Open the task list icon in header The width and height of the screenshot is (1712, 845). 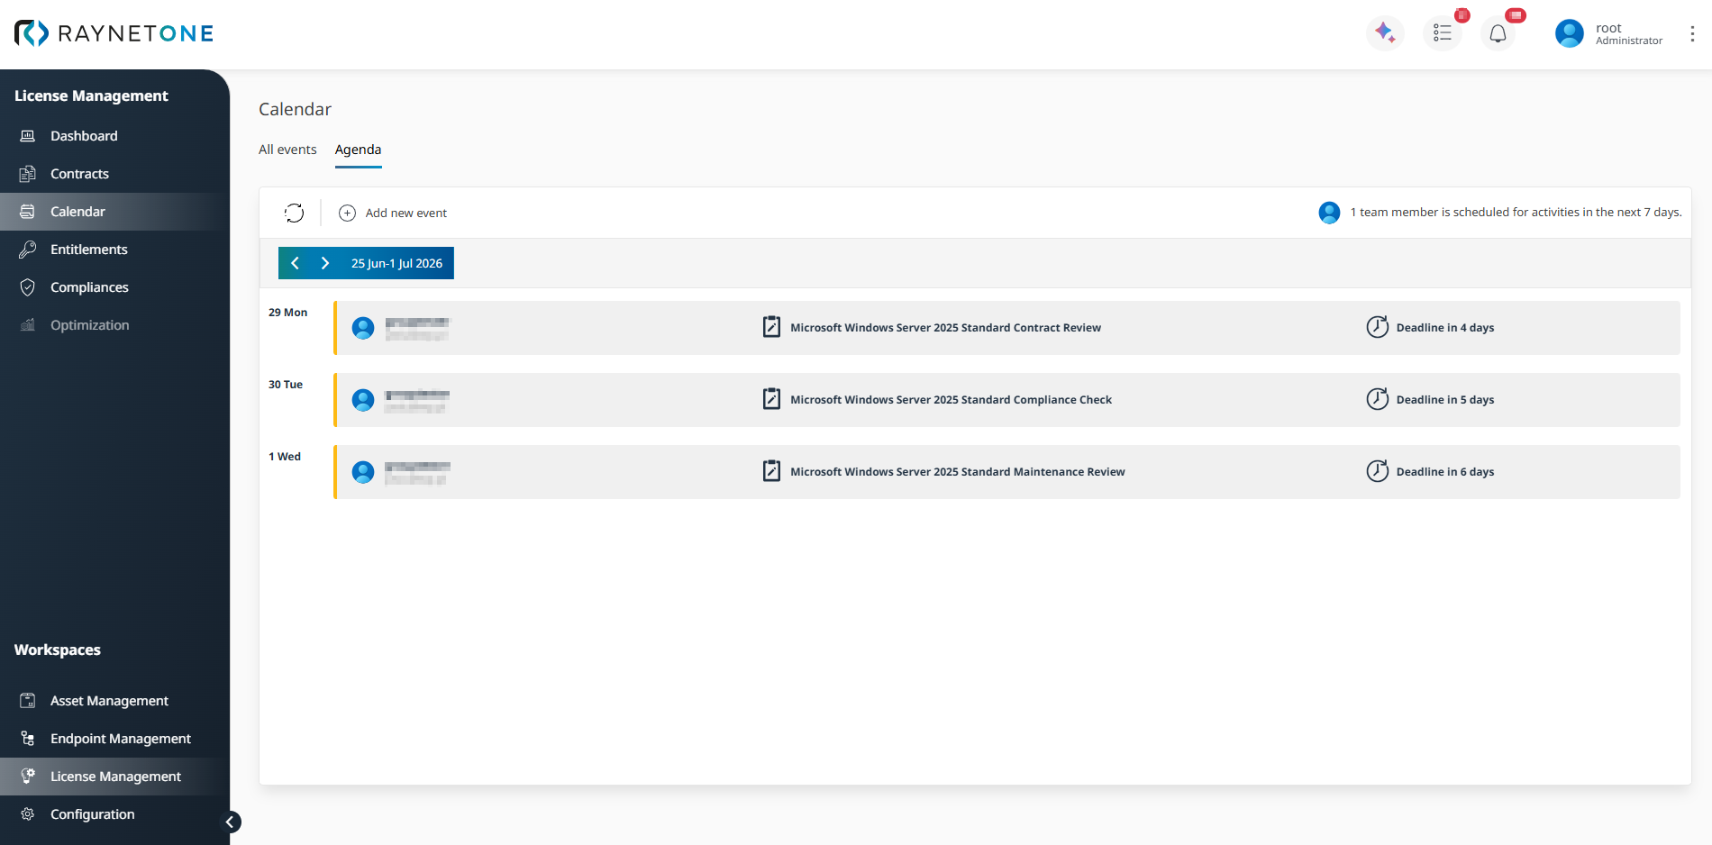click(1443, 33)
